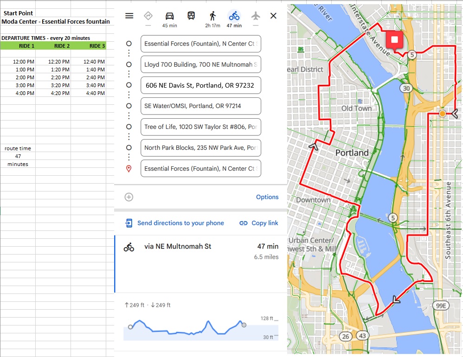Switch to driving directions mode

[x=169, y=16]
